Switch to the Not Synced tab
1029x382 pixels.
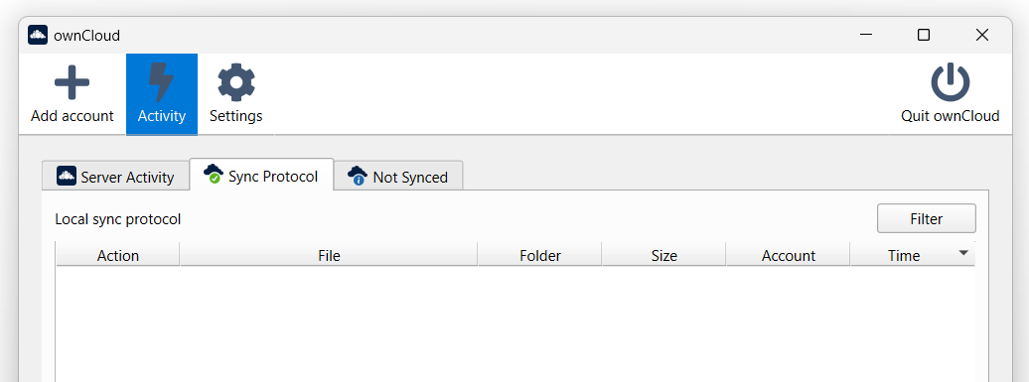(399, 177)
